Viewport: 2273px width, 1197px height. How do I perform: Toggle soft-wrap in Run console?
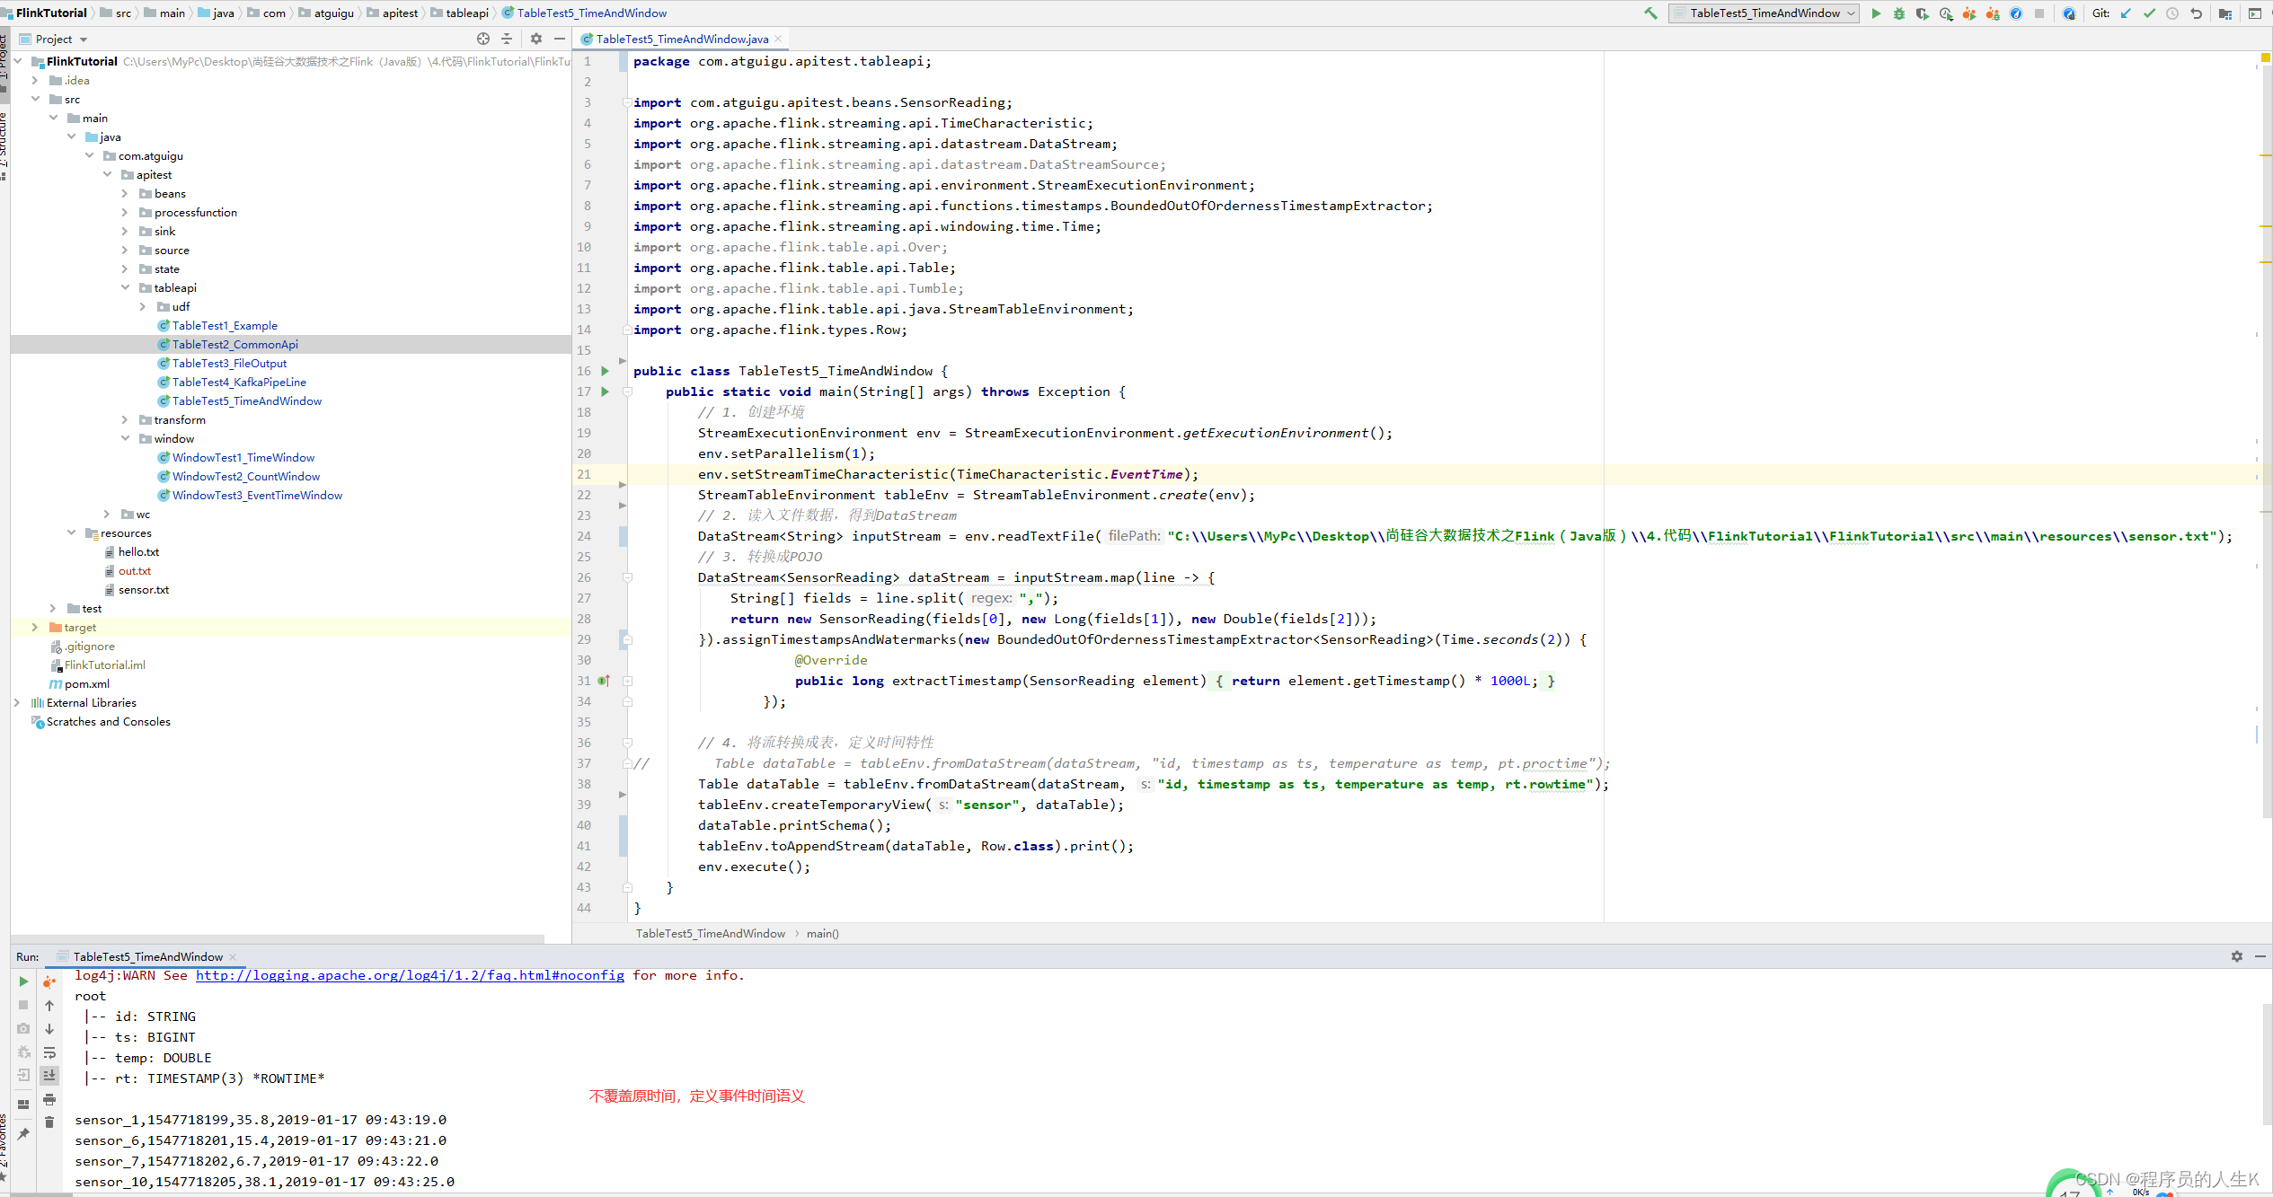(49, 1052)
